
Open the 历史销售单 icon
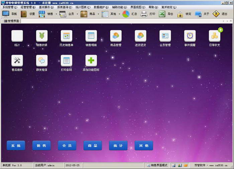click(x=67, y=36)
